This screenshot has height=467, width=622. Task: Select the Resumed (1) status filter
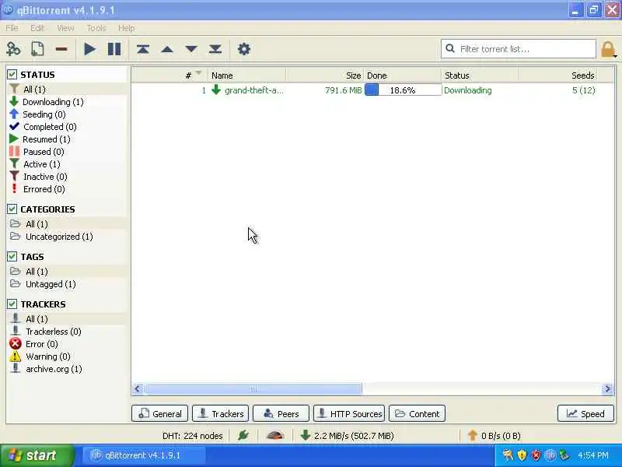point(47,139)
